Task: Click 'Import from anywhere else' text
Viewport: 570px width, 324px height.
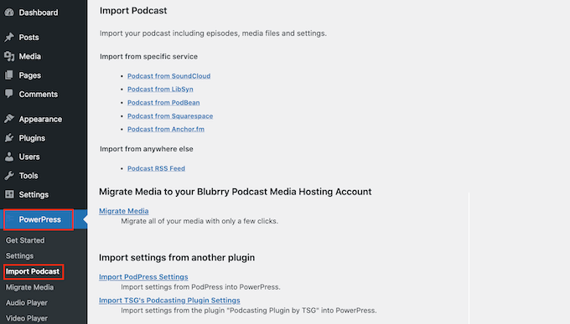Action: click(x=147, y=149)
